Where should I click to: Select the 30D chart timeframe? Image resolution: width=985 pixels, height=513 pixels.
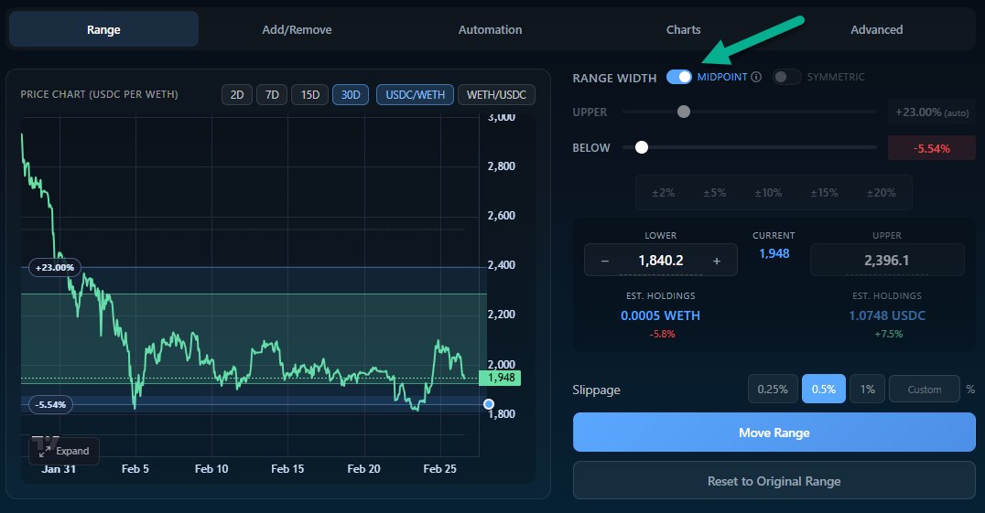[x=351, y=95]
